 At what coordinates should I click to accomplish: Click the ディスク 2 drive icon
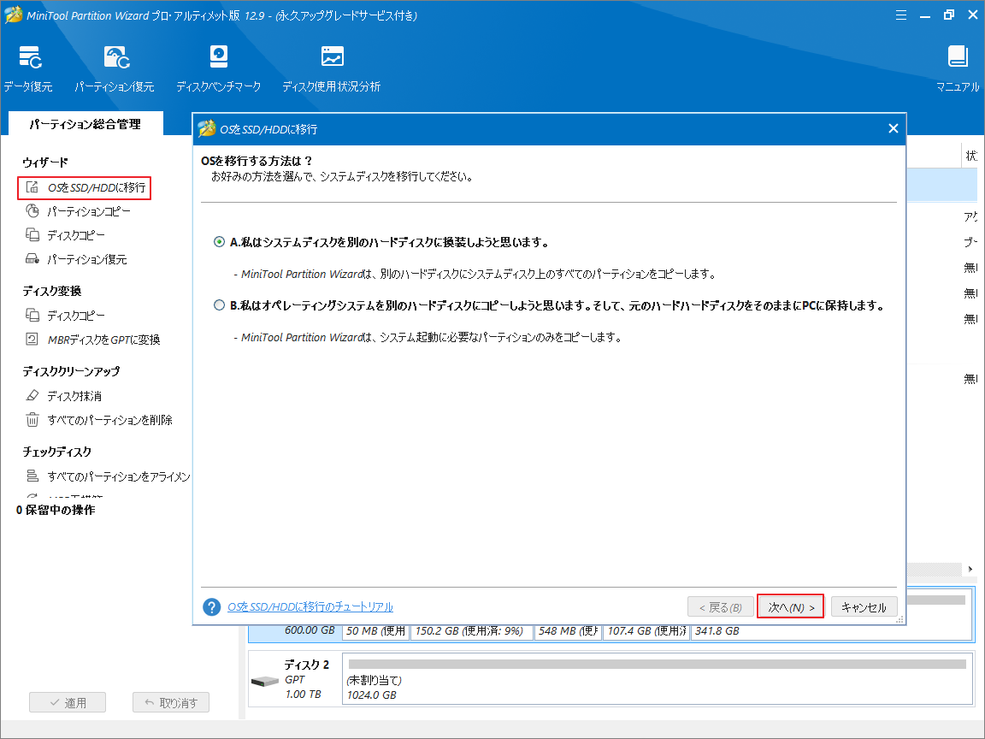pyautogui.click(x=264, y=681)
